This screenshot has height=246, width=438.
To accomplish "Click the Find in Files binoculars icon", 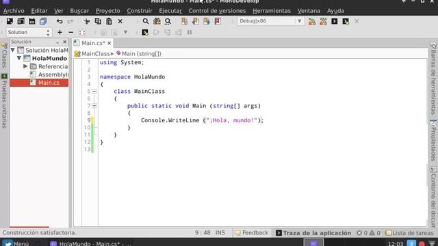I will coord(157,21).
